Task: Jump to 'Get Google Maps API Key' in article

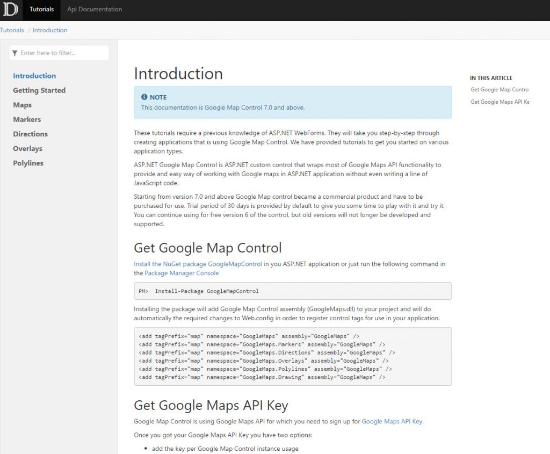Action: click(x=500, y=102)
